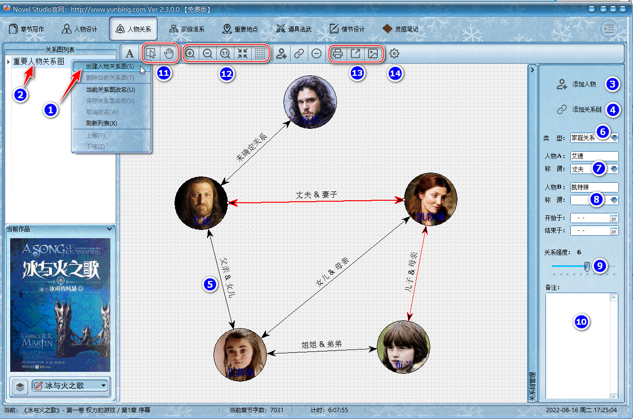Select the text label tool (A)

[130, 53]
